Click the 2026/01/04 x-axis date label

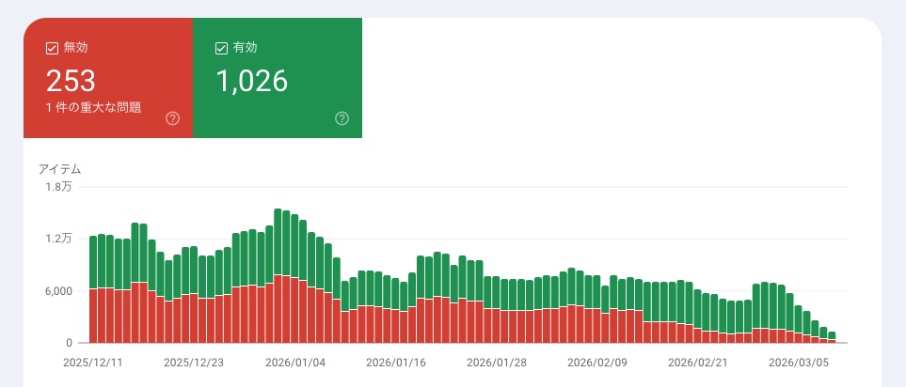[294, 361]
